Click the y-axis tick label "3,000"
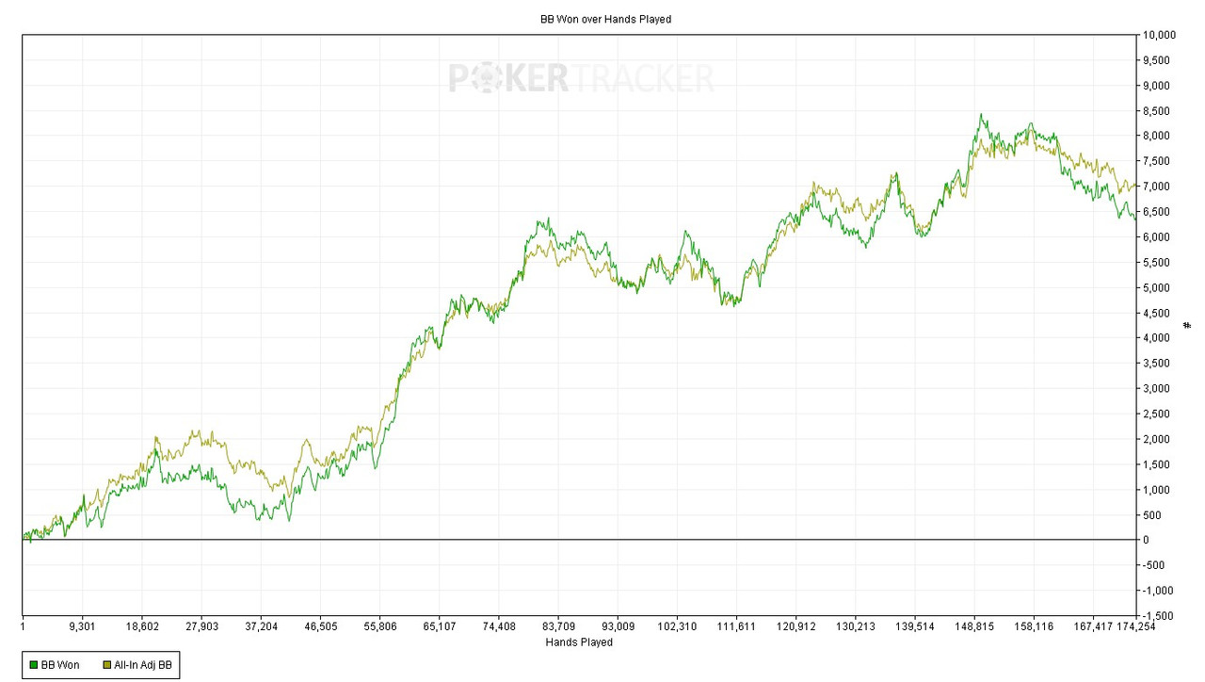1205x682 pixels. (1156, 388)
